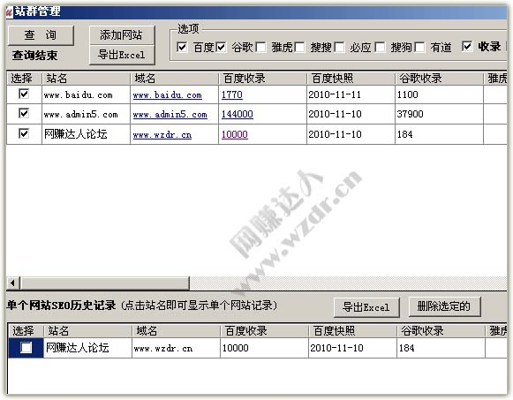Tick the 网赚达人论坛 checkbox in the history table

(x=26, y=347)
